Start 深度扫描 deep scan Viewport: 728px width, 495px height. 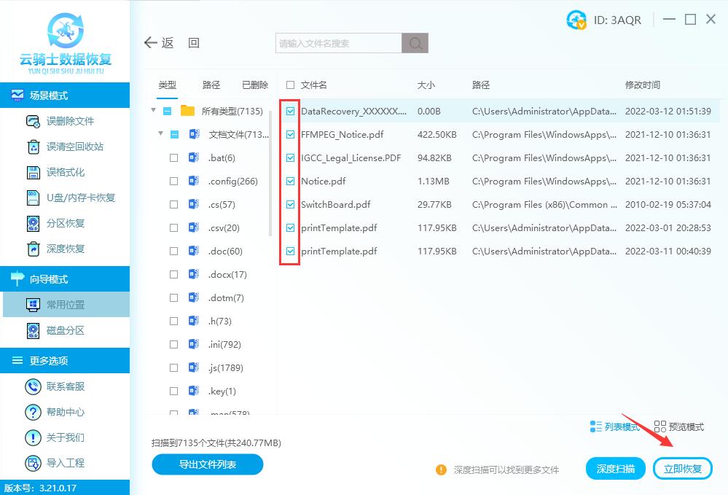click(x=616, y=469)
